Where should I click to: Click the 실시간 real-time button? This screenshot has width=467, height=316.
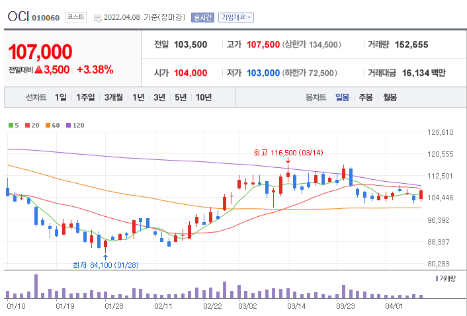(x=202, y=17)
